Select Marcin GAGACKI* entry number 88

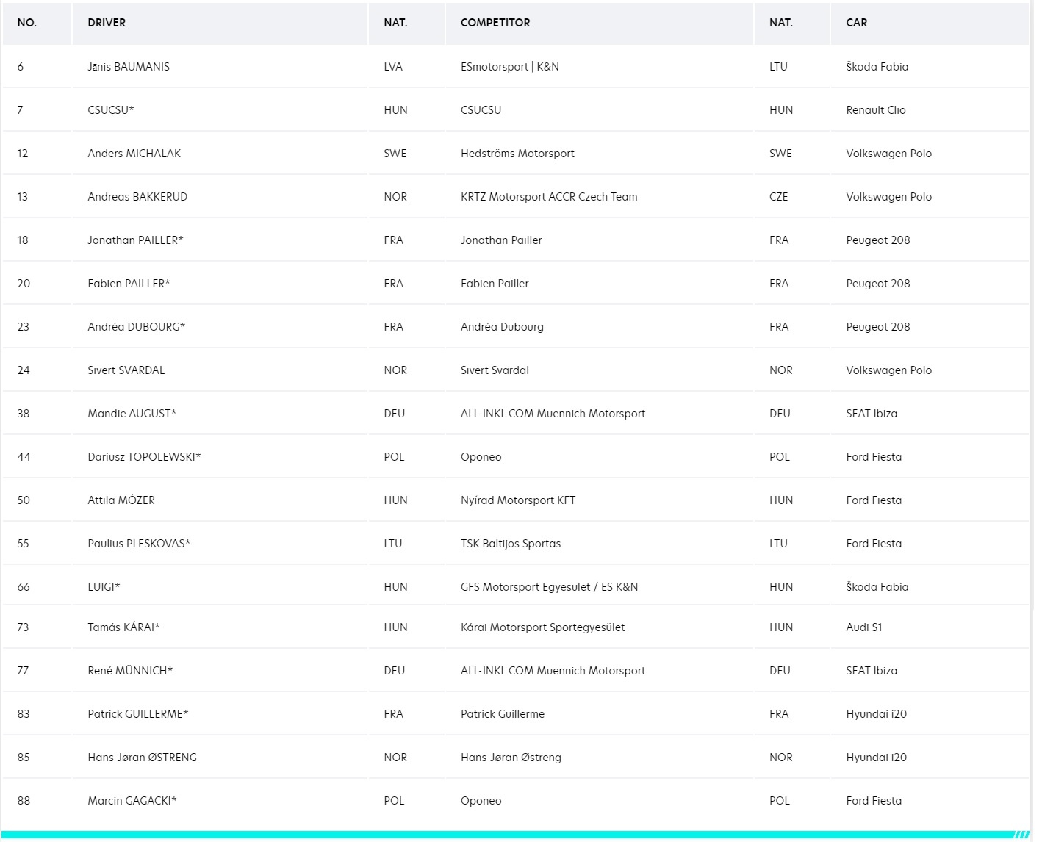coord(24,801)
